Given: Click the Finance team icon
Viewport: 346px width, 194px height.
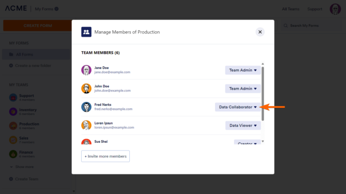Looking at the screenshot, I should click(13, 154).
